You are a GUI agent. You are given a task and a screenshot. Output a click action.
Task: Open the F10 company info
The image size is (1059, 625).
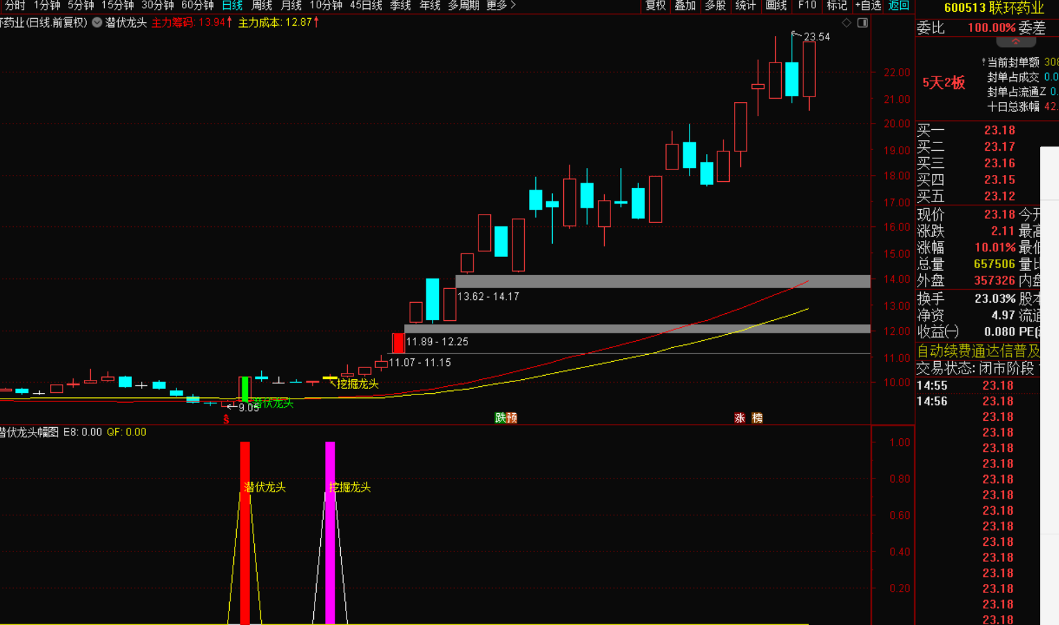point(807,6)
